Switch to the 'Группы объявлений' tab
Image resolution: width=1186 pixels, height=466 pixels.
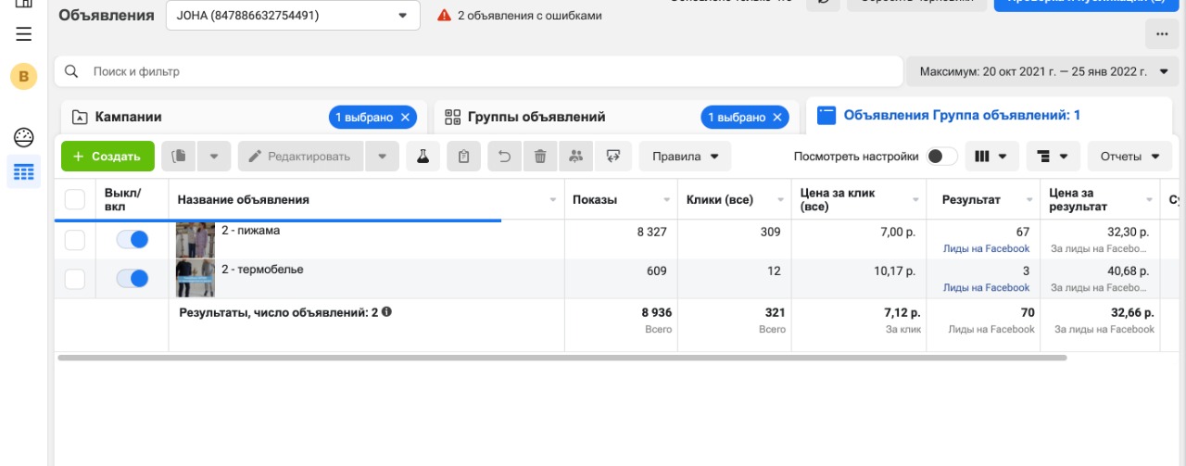(x=536, y=118)
